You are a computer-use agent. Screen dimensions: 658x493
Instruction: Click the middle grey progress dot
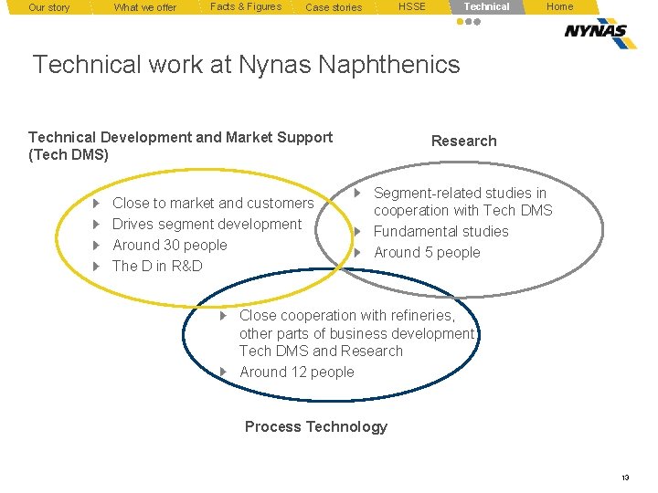469,22
